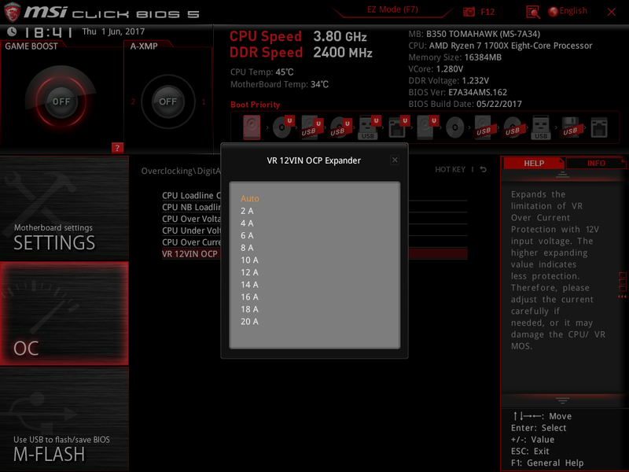Switch to EZ Mode (F7)

point(392,9)
